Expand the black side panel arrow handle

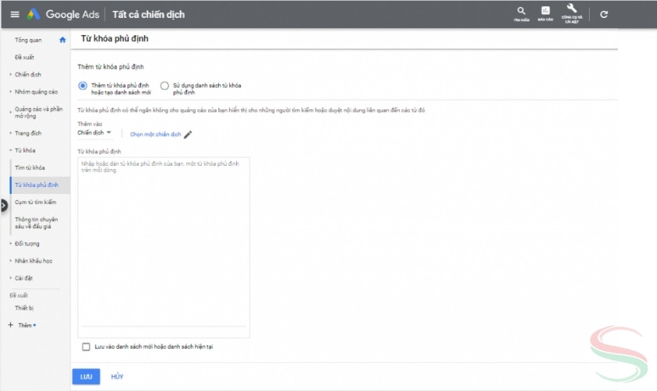3,205
